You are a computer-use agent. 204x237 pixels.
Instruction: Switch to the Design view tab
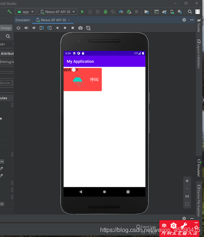coord(6,28)
